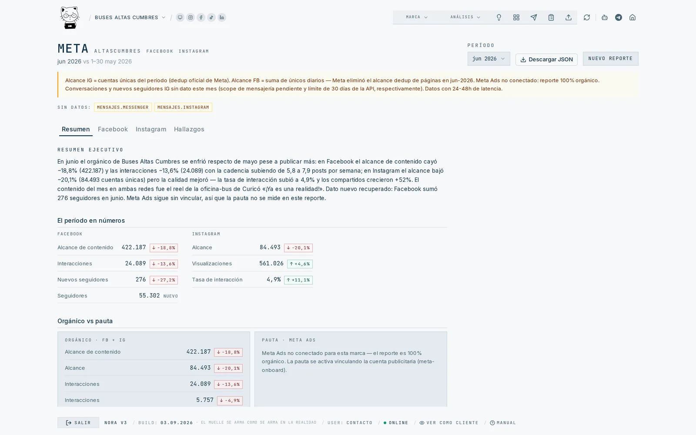696x435 pixels.
Task: Click the Salir logout button
Action: tap(78, 423)
